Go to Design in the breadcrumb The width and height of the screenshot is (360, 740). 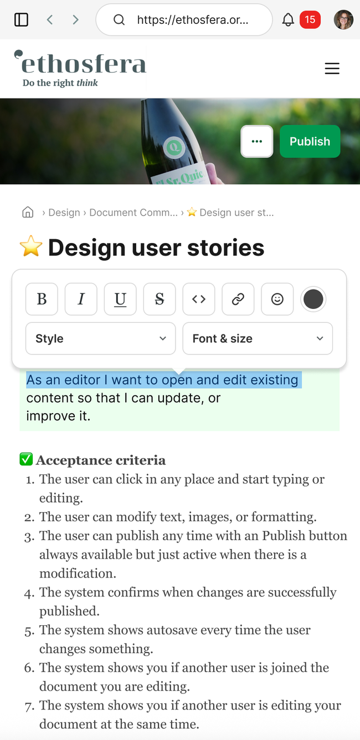[x=64, y=212]
